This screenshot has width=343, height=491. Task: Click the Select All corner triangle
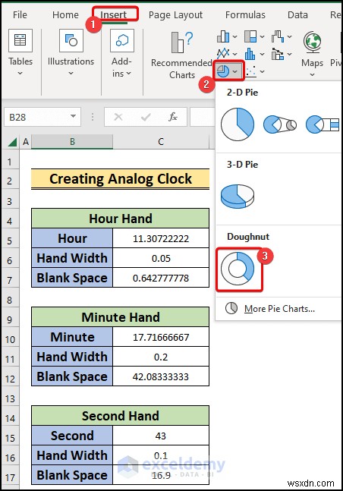click(12, 143)
